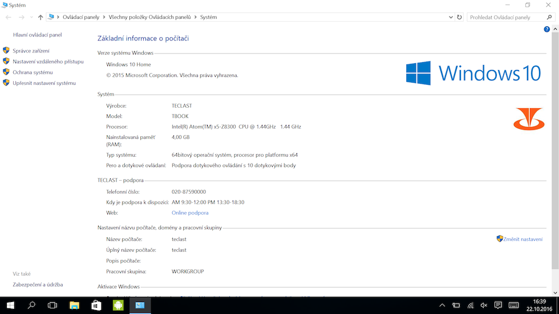Select Všechny položky Ovládacích panelů breadcrumb
This screenshot has height=314, width=559.
pos(149,17)
